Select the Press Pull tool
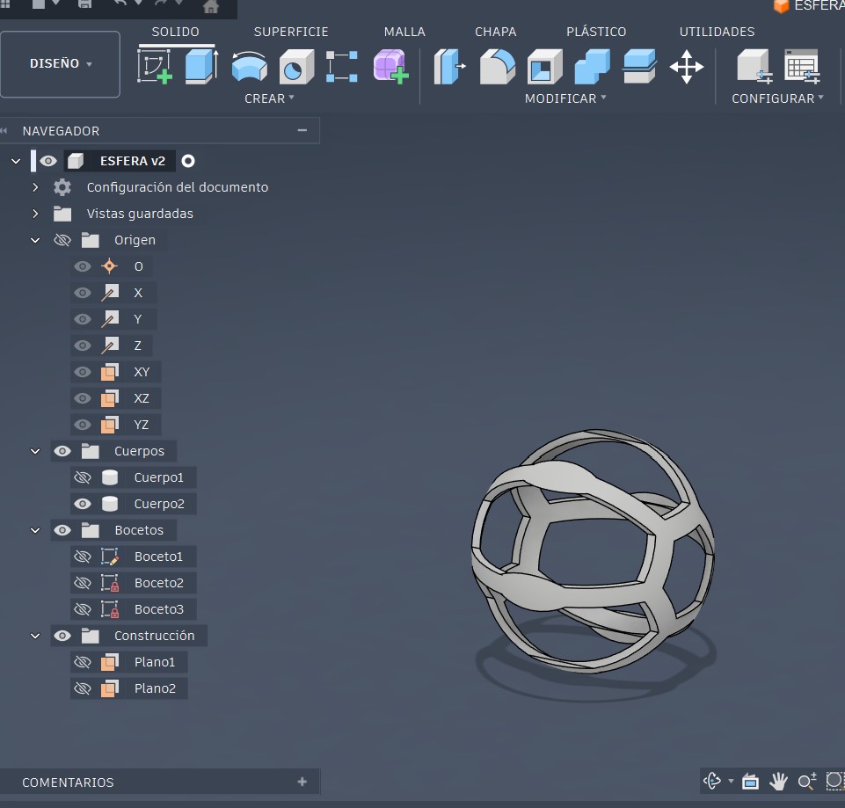This screenshot has height=808, width=845. pos(449,67)
